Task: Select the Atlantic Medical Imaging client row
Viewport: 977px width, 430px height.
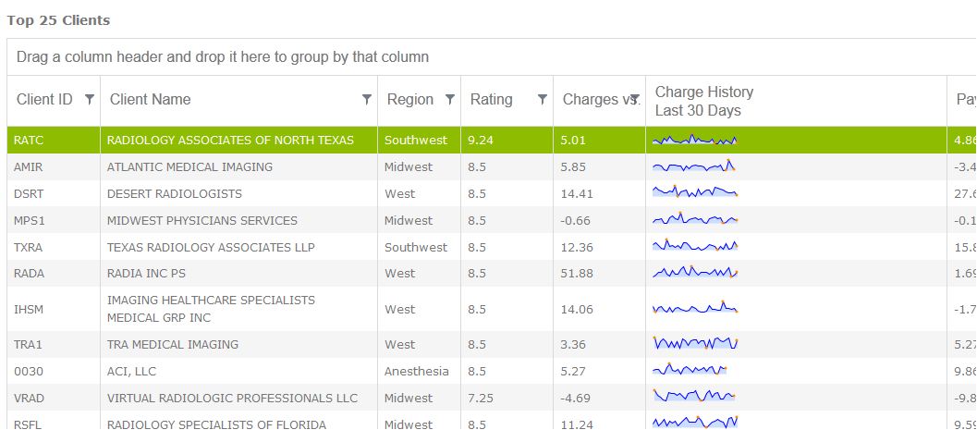Action: pos(189,167)
